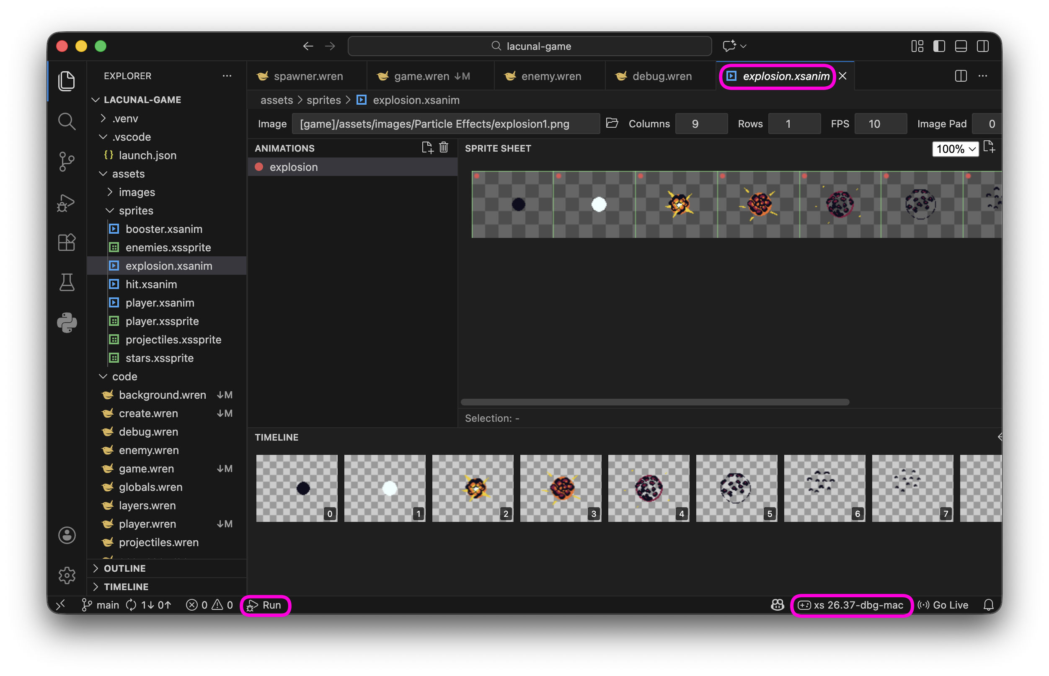Open the Accounts menu icon
The width and height of the screenshot is (1049, 676).
tap(67, 535)
